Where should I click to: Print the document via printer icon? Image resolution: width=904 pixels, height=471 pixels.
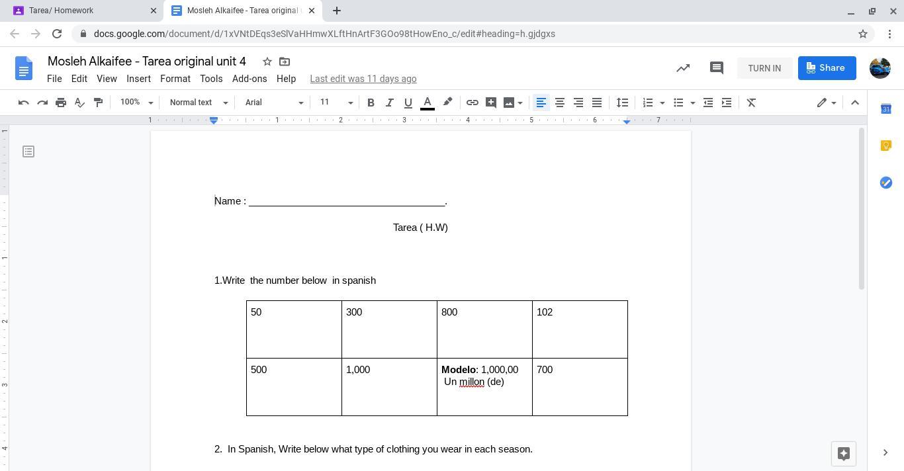click(61, 103)
